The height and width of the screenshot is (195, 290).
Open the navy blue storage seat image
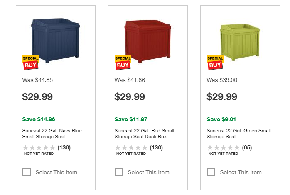[55, 39]
